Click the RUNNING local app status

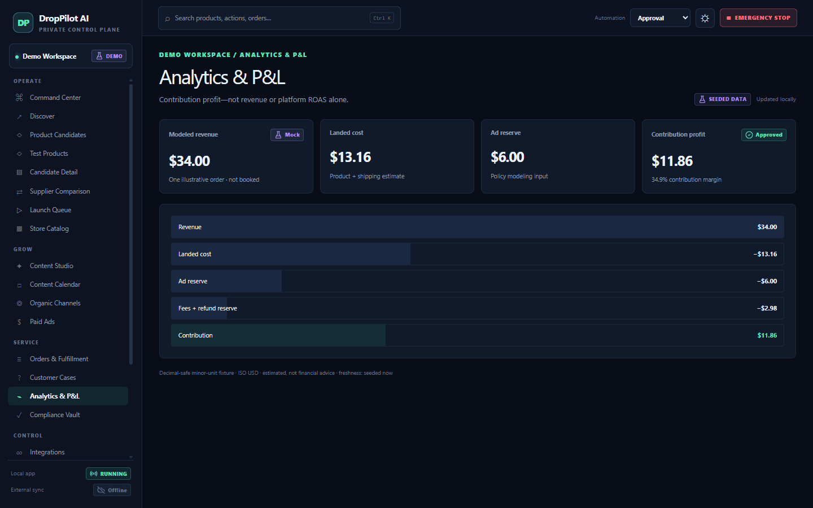point(108,474)
